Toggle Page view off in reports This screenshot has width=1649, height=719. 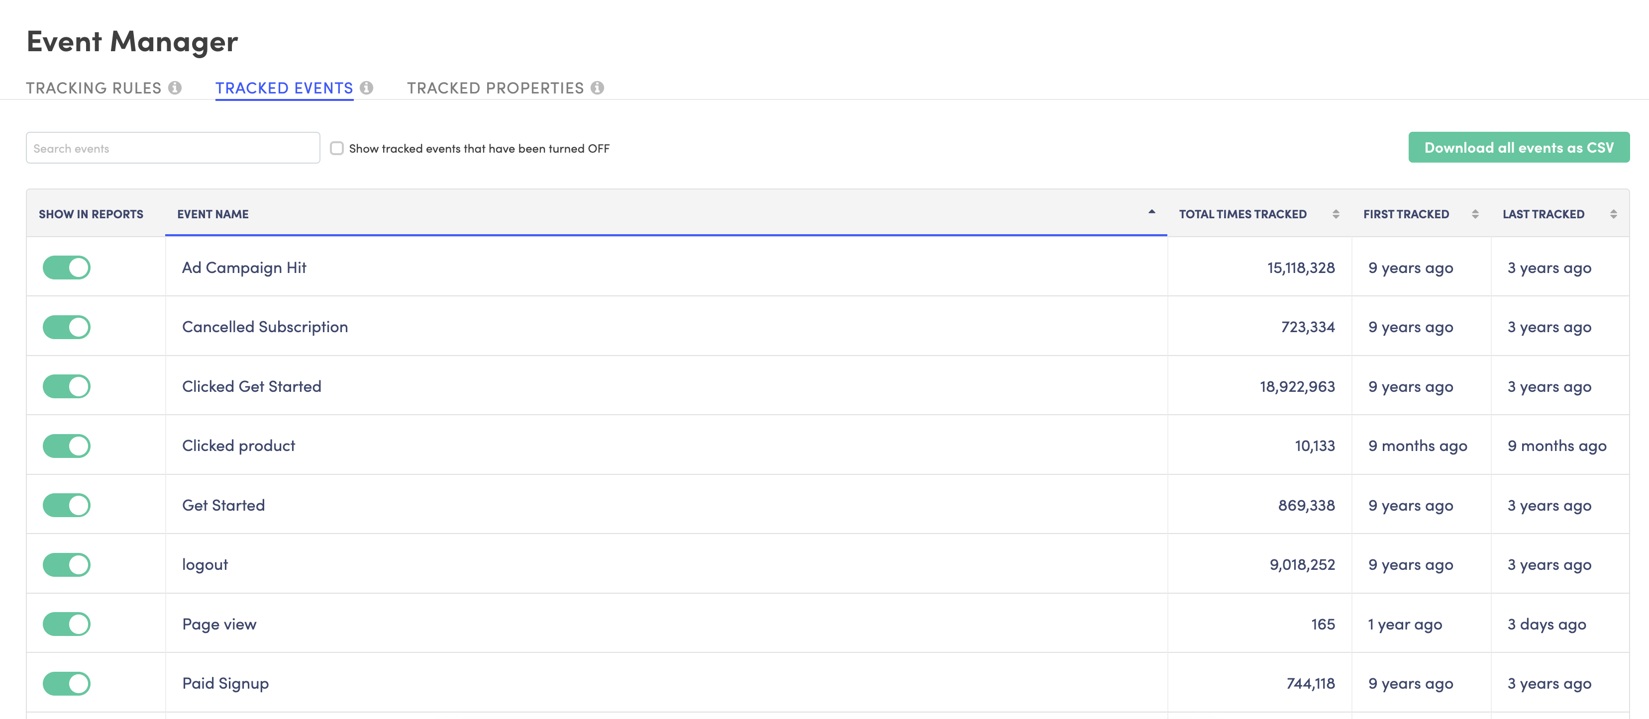pos(66,624)
